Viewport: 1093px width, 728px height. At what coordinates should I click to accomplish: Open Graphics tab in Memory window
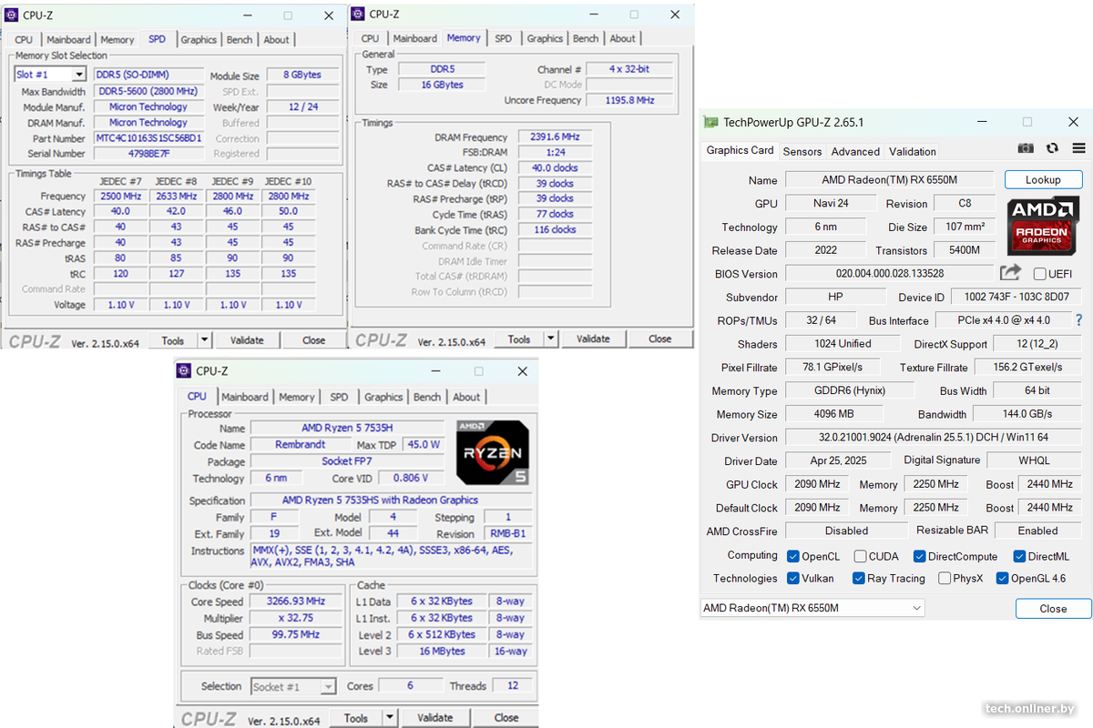[x=545, y=38]
